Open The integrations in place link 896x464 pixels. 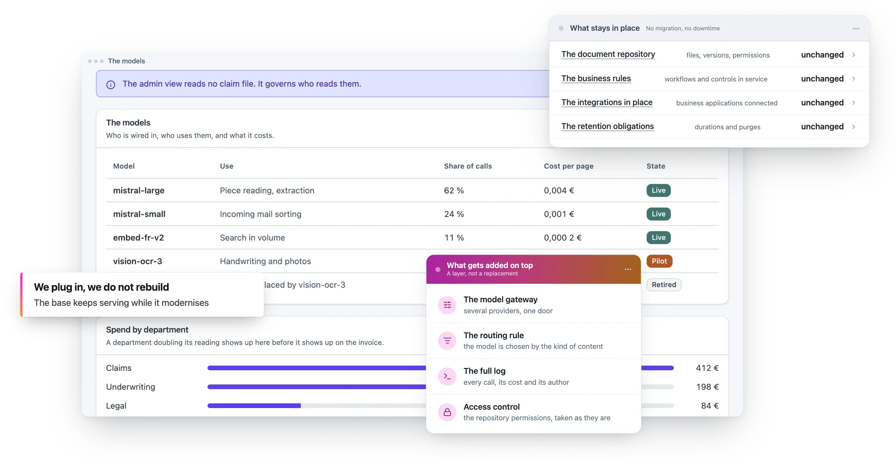coord(606,103)
